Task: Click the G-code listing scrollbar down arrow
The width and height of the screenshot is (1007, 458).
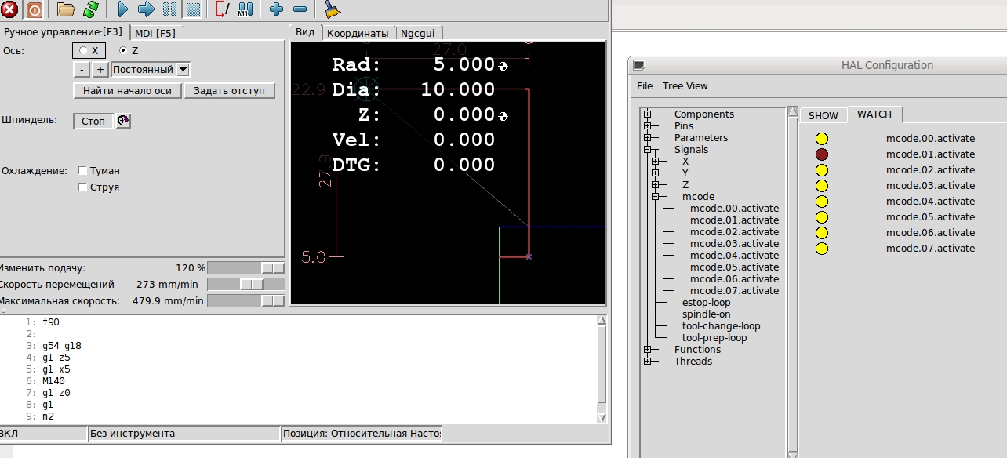Action: coord(602,418)
